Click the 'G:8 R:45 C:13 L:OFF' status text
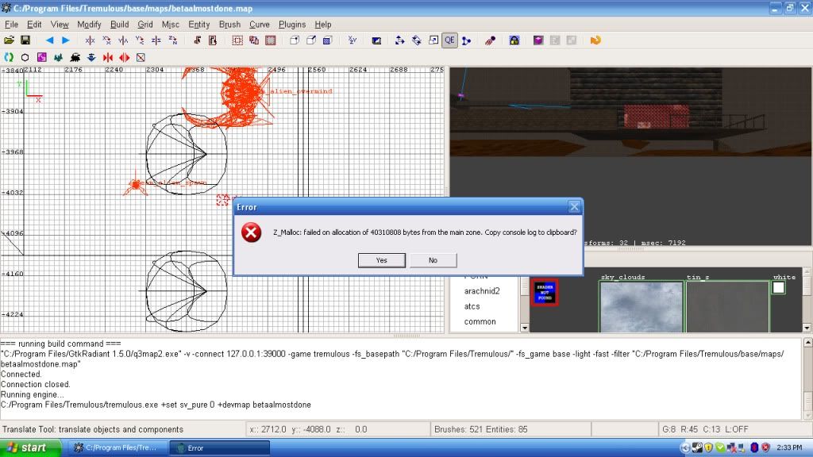Screen dimensions: 813x457 705,429
